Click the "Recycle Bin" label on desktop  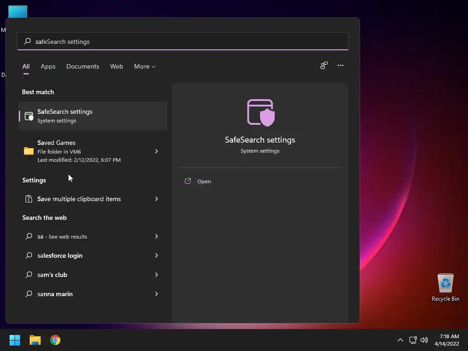(445, 299)
